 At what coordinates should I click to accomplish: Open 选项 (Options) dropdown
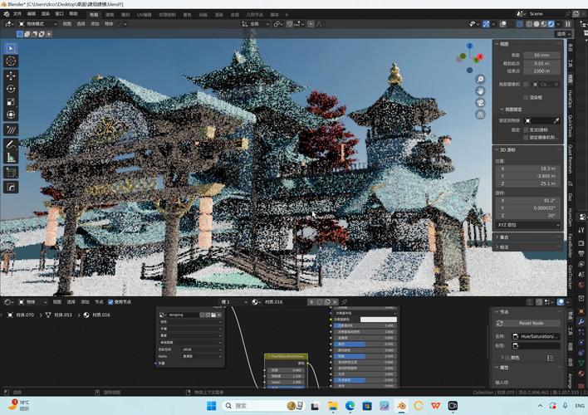563,34
